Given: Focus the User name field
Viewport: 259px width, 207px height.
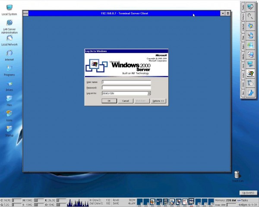Looking at the screenshot, I should pos(126,82).
